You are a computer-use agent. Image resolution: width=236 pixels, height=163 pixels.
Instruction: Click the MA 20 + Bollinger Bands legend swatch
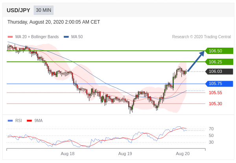pos(10,37)
